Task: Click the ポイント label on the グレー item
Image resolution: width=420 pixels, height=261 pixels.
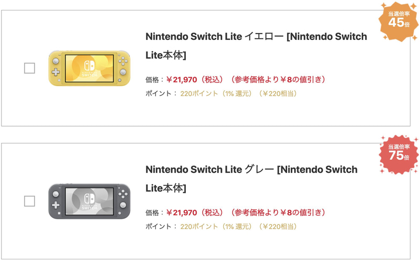Action: [x=159, y=227]
